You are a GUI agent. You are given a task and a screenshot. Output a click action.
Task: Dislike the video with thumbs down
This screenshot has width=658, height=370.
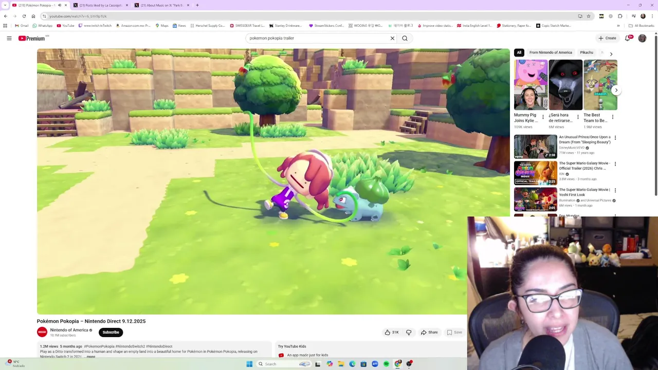point(409,332)
